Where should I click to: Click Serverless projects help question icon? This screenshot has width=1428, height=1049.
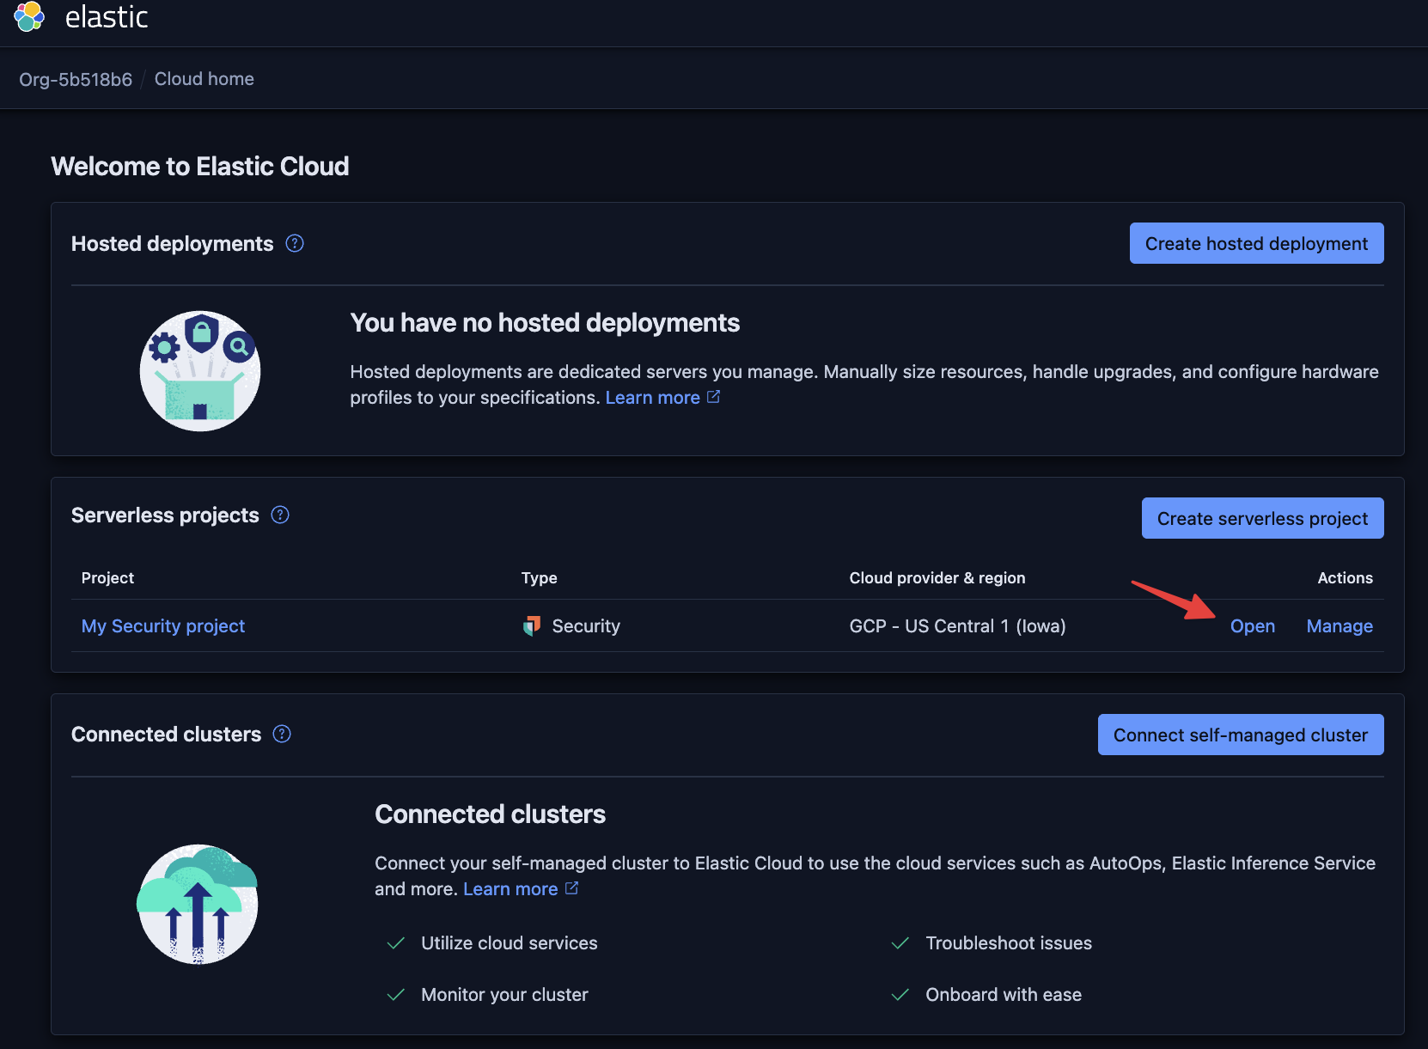[280, 515]
